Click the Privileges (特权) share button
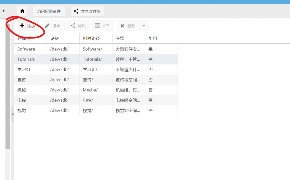Image resolution: width=290 pixels, height=180 pixels. tap(78, 26)
